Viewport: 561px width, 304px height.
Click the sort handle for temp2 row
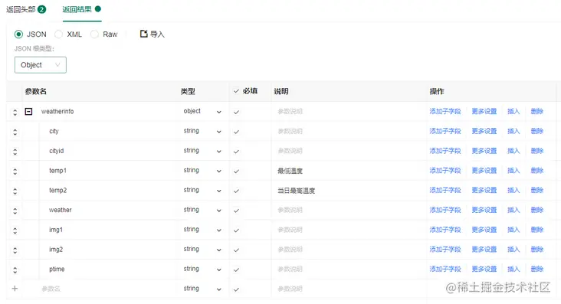pyautogui.click(x=15, y=191)
